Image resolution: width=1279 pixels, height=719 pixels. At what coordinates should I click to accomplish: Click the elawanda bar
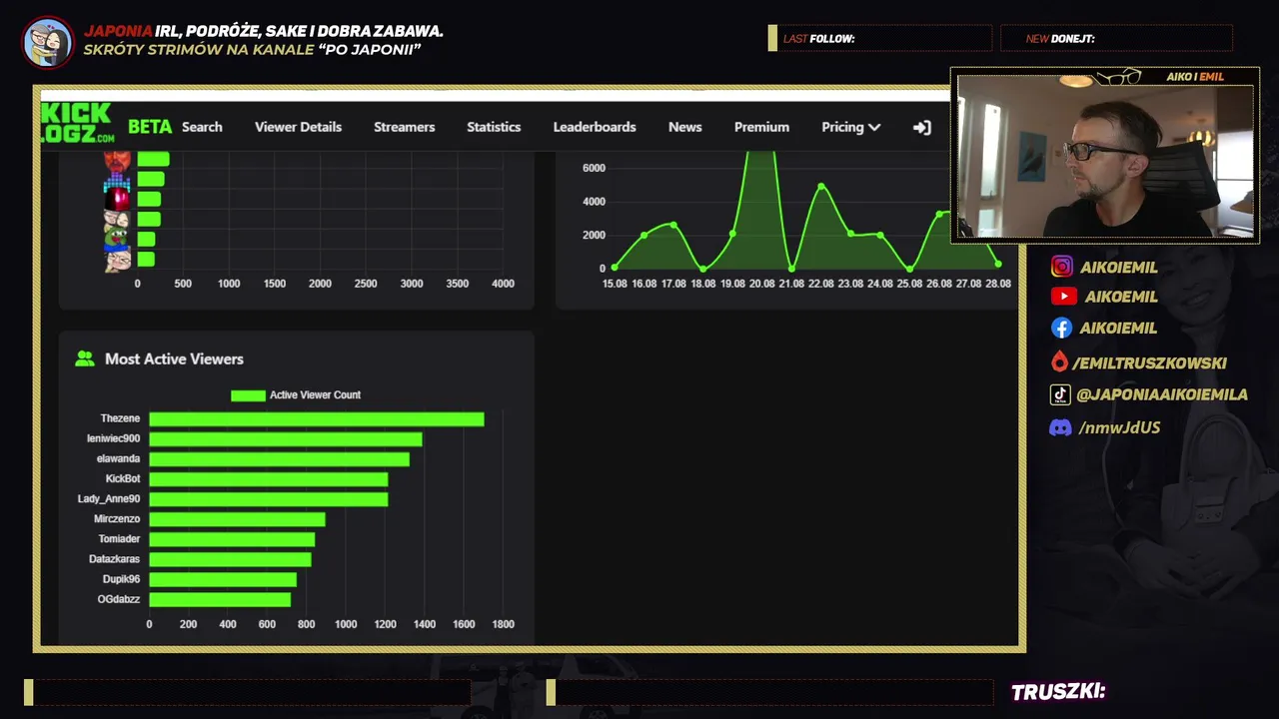coord(280,458)
